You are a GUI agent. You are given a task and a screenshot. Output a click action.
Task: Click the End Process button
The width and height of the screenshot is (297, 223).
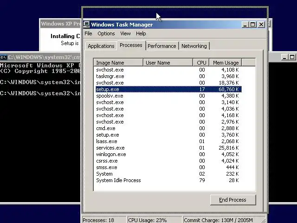click(233, 200)
